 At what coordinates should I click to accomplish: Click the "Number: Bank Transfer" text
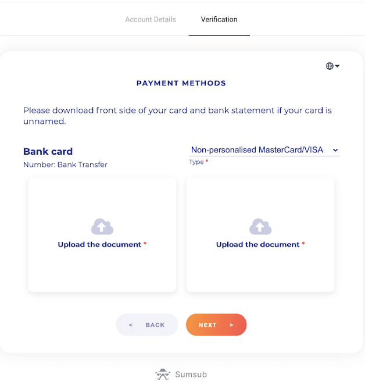coord(65,165)
